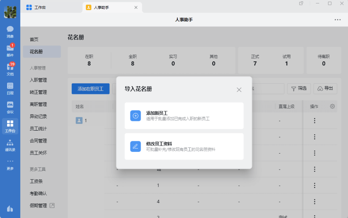
Task: Open the three-dot menu in 人事助手 header
Action: (337, 20)
